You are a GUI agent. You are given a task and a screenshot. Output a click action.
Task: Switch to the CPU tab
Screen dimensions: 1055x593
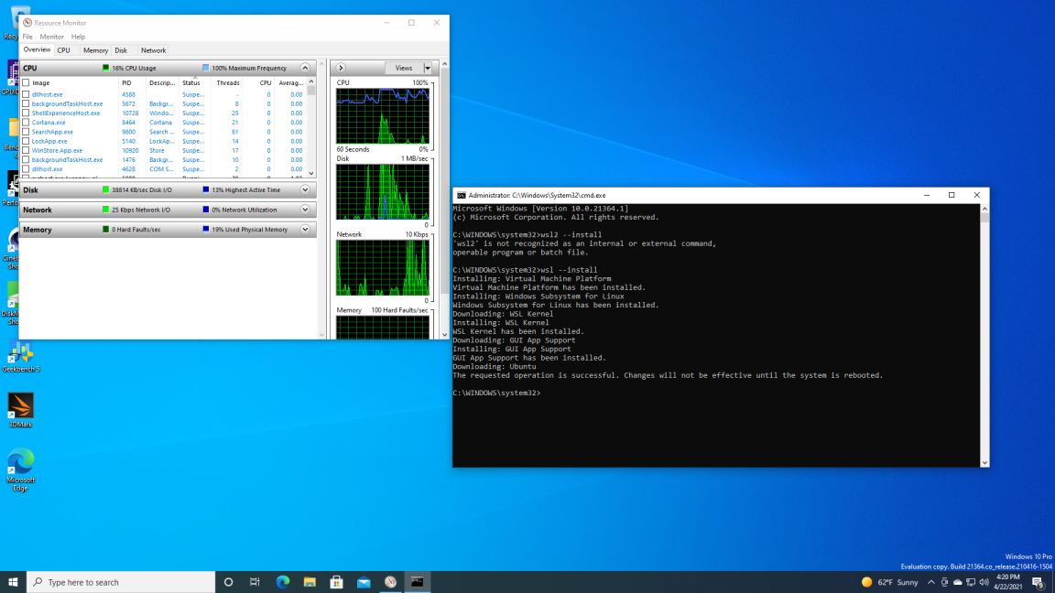(x=64, y=50)
